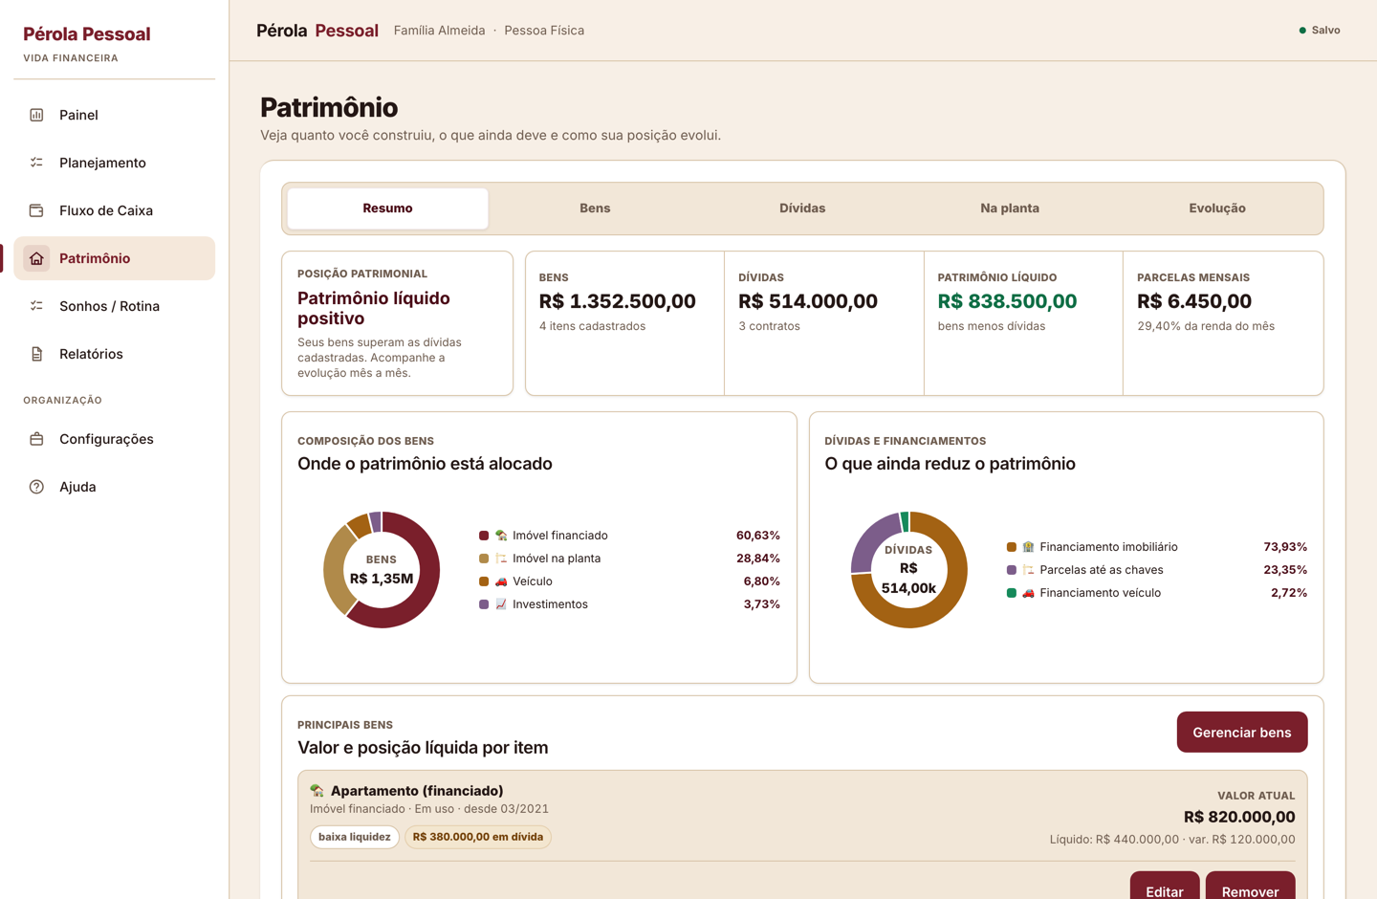Click the Parcelas Mensais value R$ 6.450,00
The width and height of the screenshot is (1377, 899).
click(1194, 301)
